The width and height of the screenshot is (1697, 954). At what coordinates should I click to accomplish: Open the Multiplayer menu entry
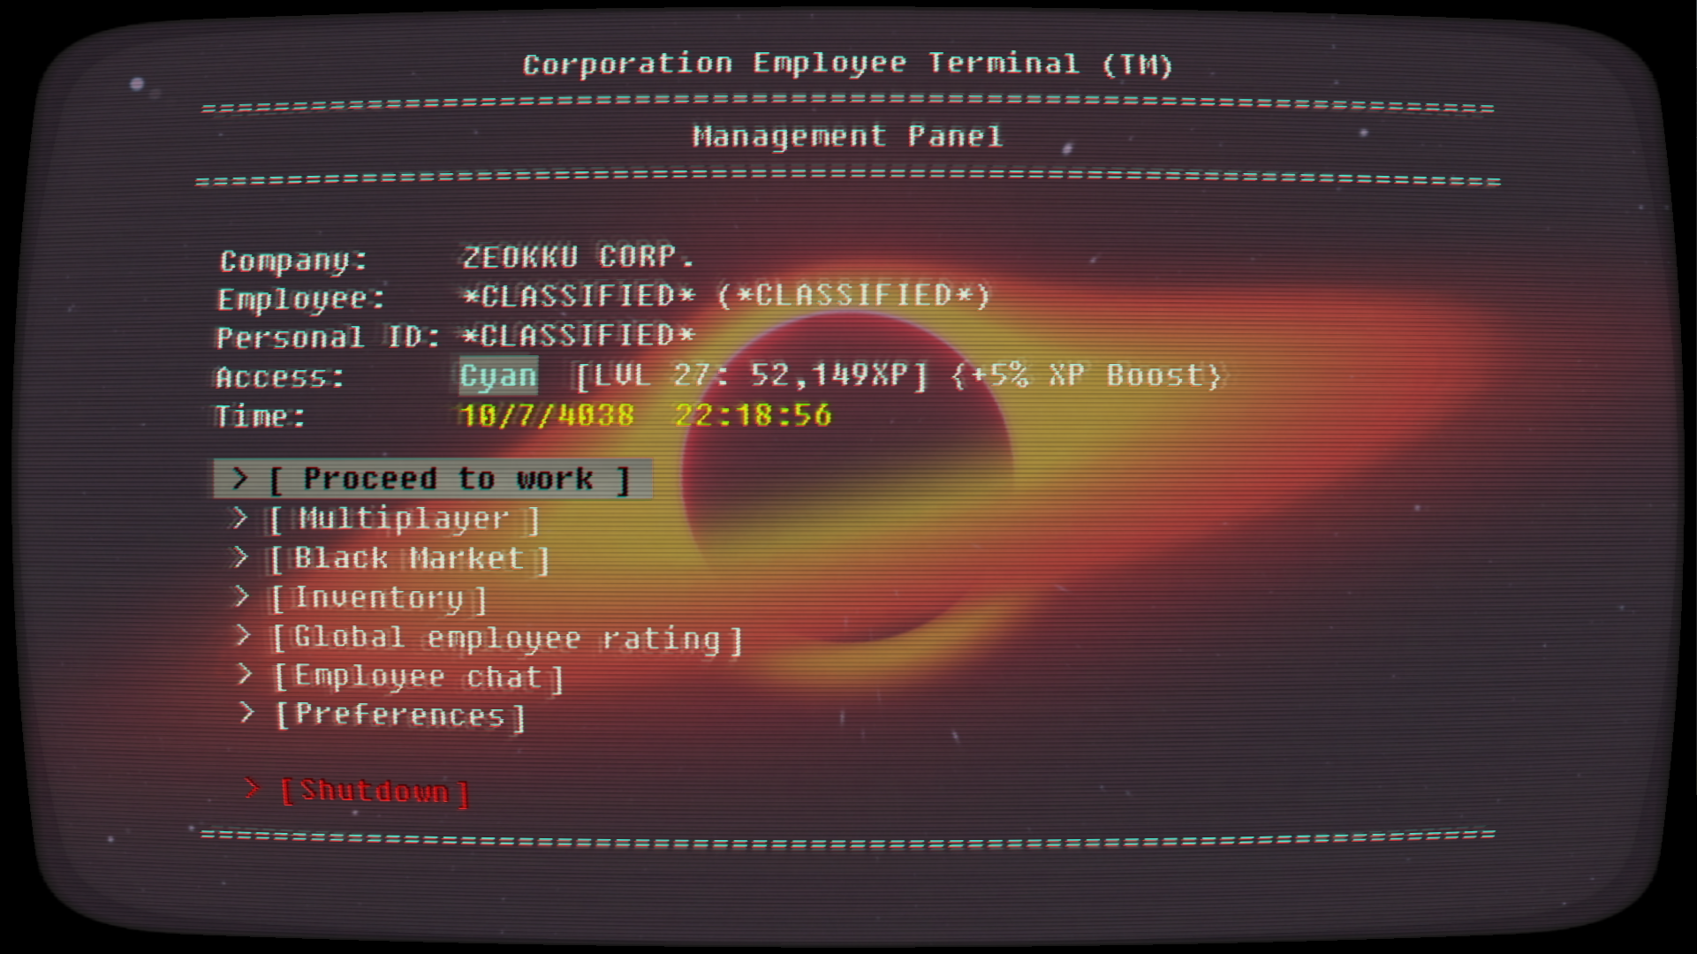coord(405,519)
